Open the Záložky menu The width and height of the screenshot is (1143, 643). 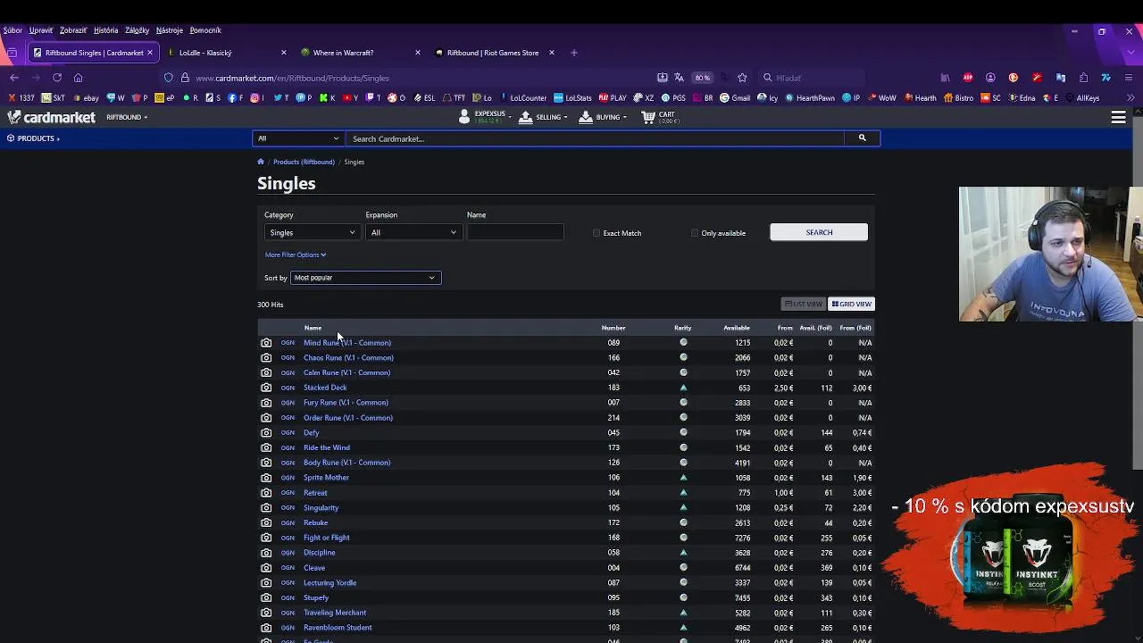click(137, 30)
